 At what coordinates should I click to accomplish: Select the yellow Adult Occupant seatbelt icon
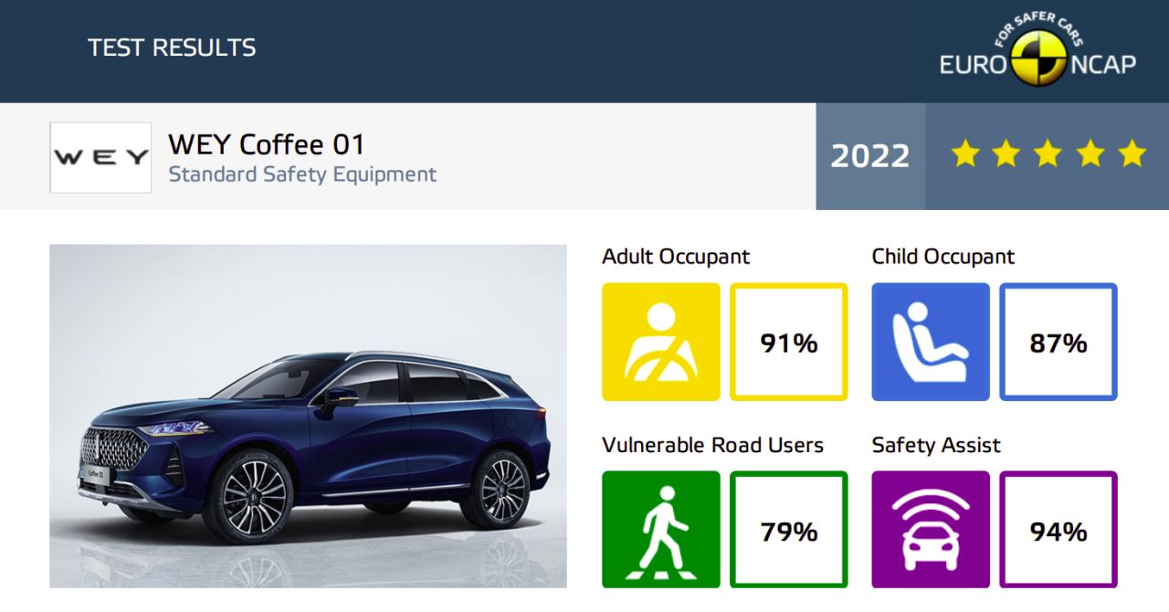(661, 342)
